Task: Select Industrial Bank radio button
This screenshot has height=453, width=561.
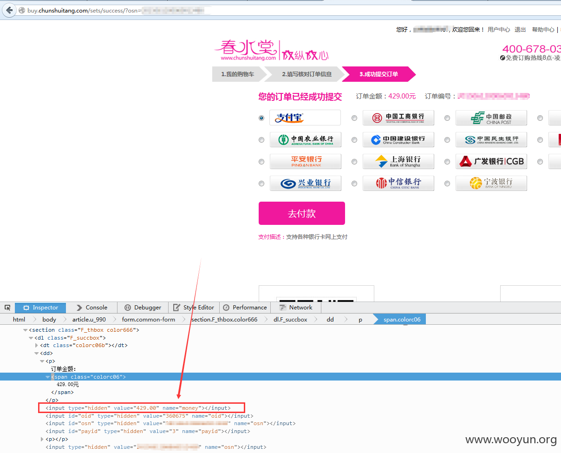Action: (x=261, y=184)
